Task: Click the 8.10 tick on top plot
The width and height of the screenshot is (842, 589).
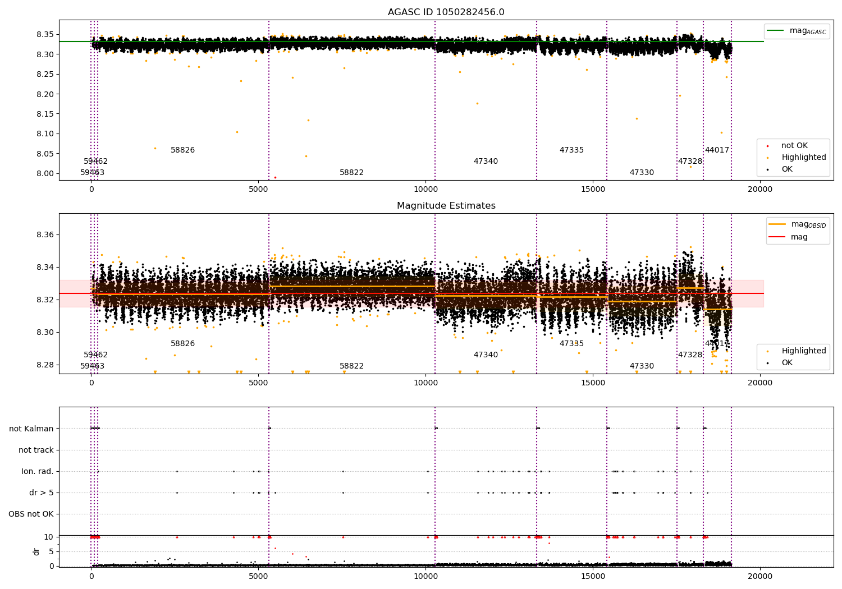Action: 45,134
